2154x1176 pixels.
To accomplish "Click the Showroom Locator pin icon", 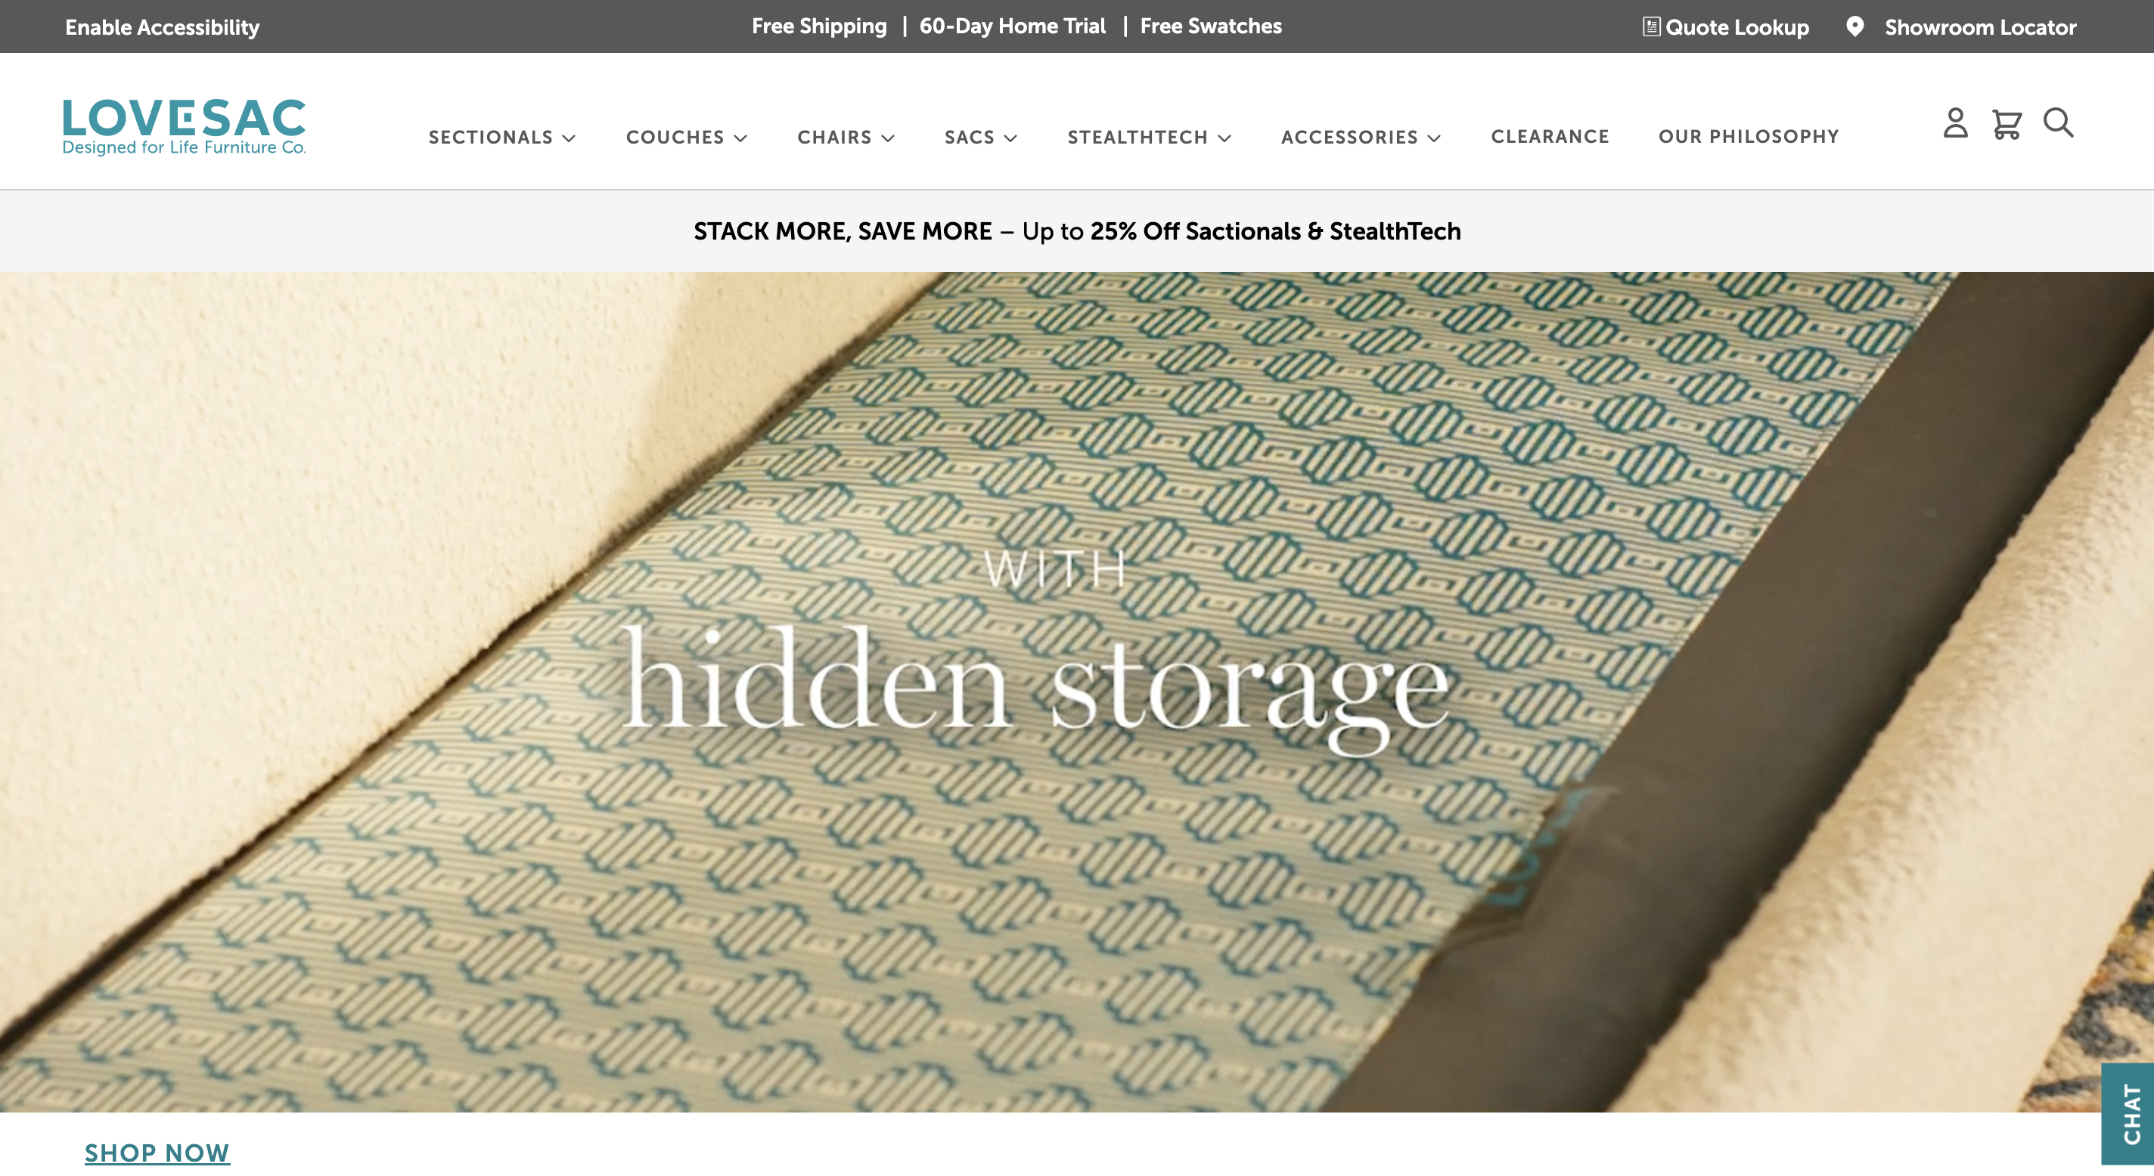I will tap(1854, 26).
